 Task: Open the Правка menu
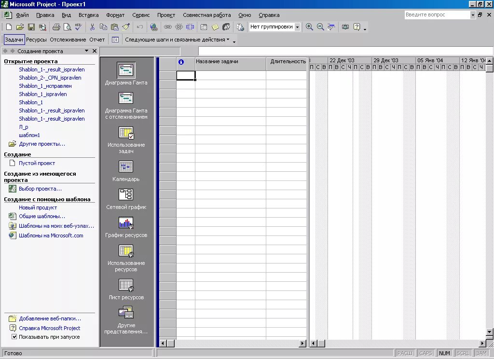click(x=45, y=15)
